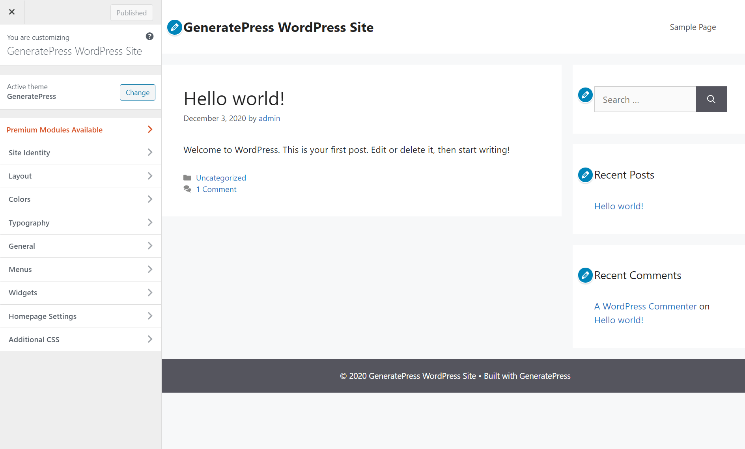Image resolution: width=745 pixels, height=449 pixels.
Task: Open the customizer help icon
Action: point(149,36)
